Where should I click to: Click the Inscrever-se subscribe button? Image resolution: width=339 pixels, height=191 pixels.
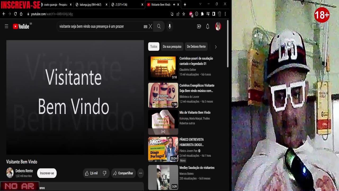click(x=47, y=173)
